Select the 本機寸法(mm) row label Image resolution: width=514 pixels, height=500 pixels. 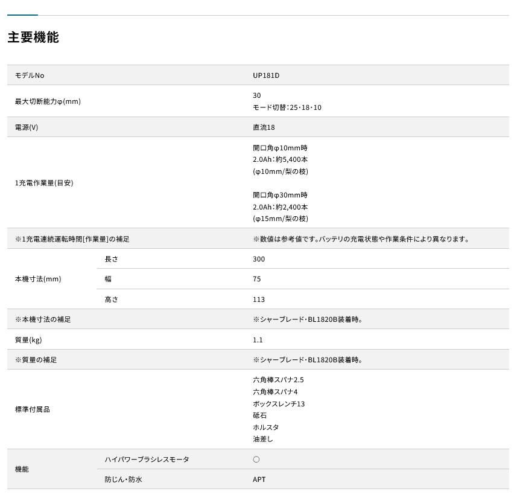pyautogui.click(x=38, y=279)
